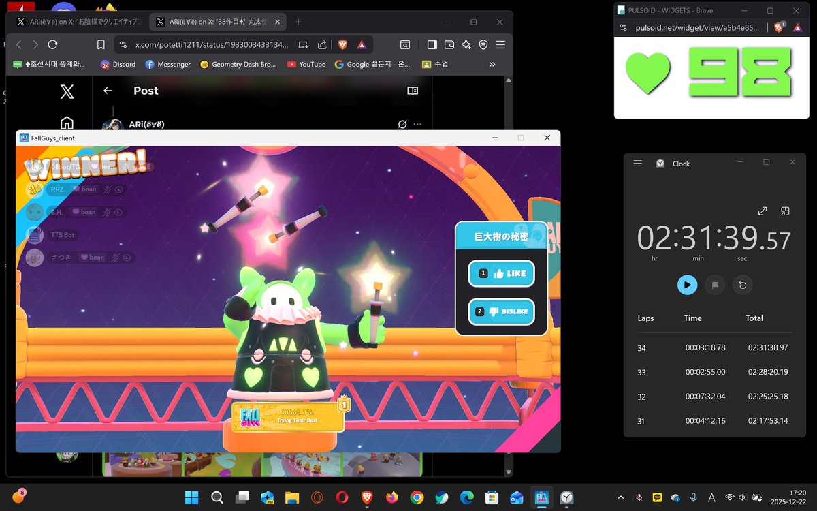Click ARi(ë∀ë) profile name on post
Screen dimensions: 817x511
146,124
